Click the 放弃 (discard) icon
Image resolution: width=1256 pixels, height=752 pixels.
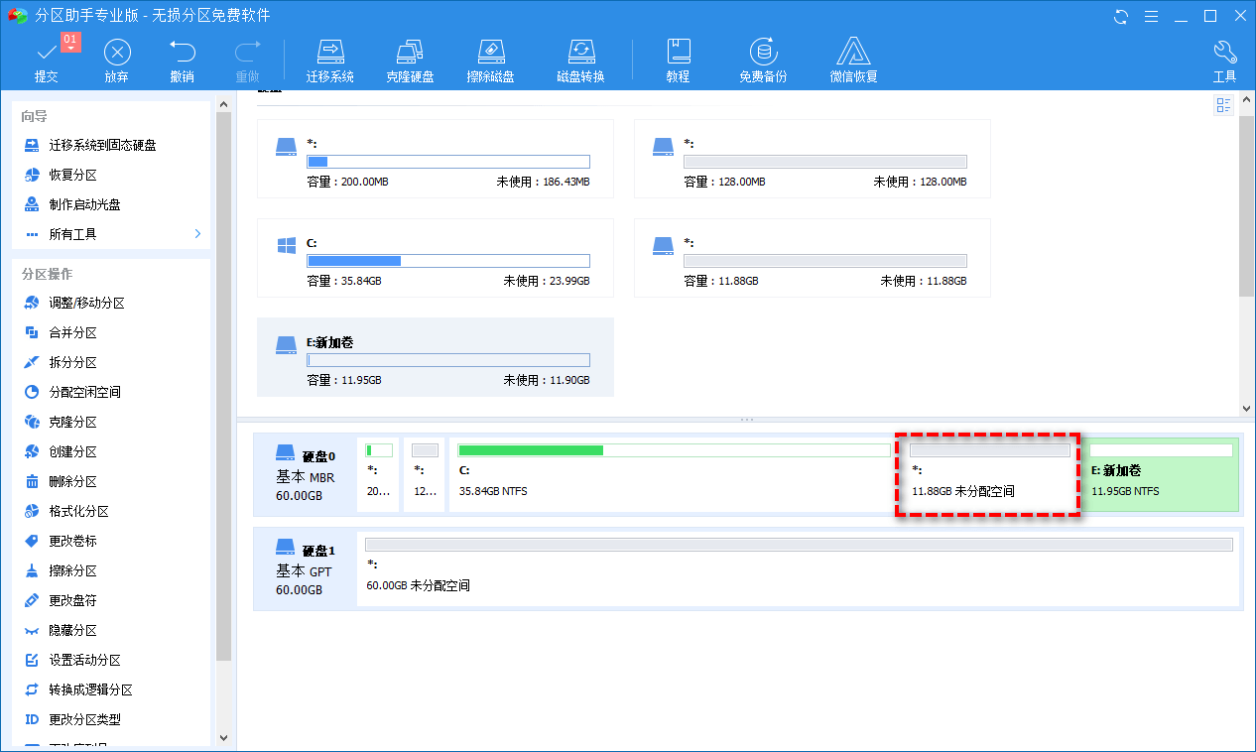[x=117, y=53]
